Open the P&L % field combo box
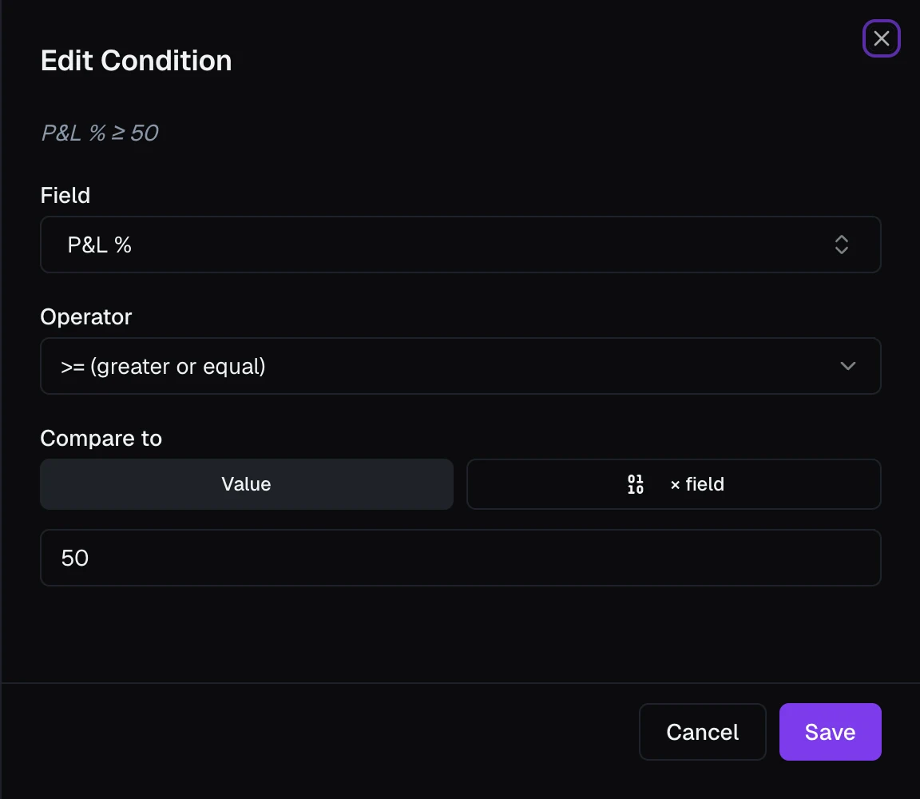 461,244
